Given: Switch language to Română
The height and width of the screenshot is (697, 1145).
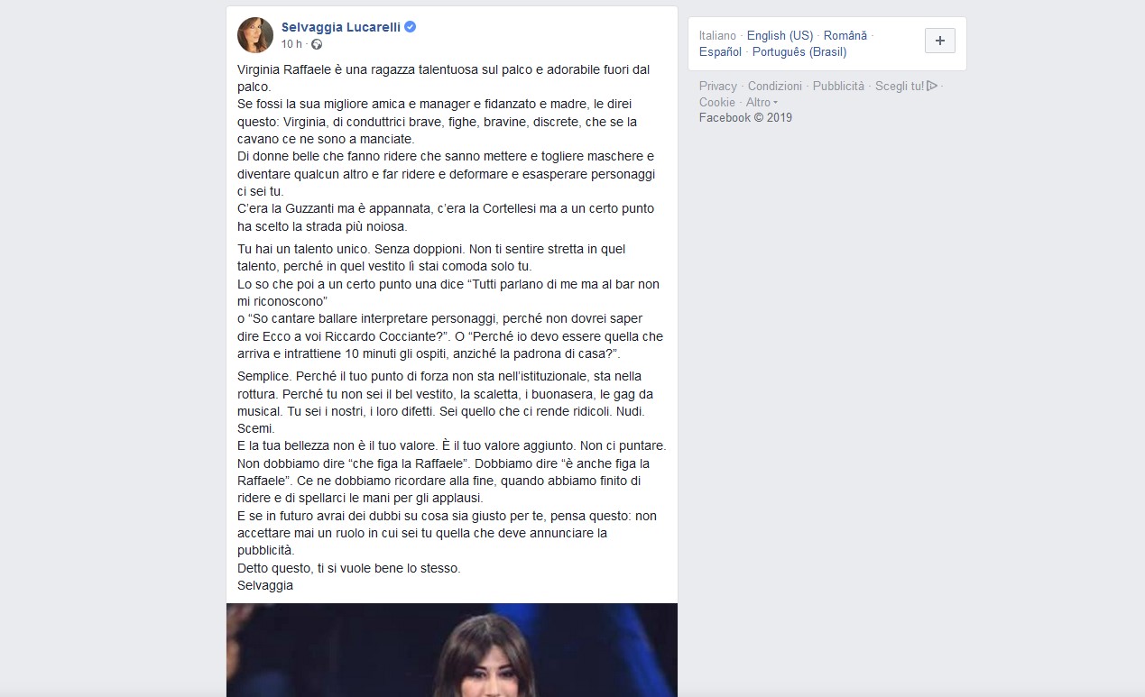Looking at the screenshot, I should [845, 35].
